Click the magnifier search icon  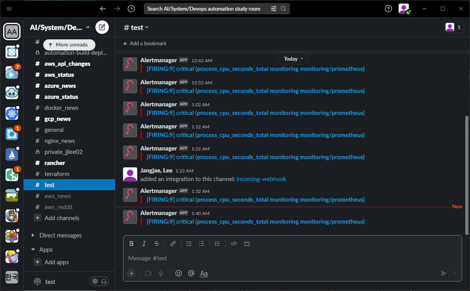tap(283, 9)
